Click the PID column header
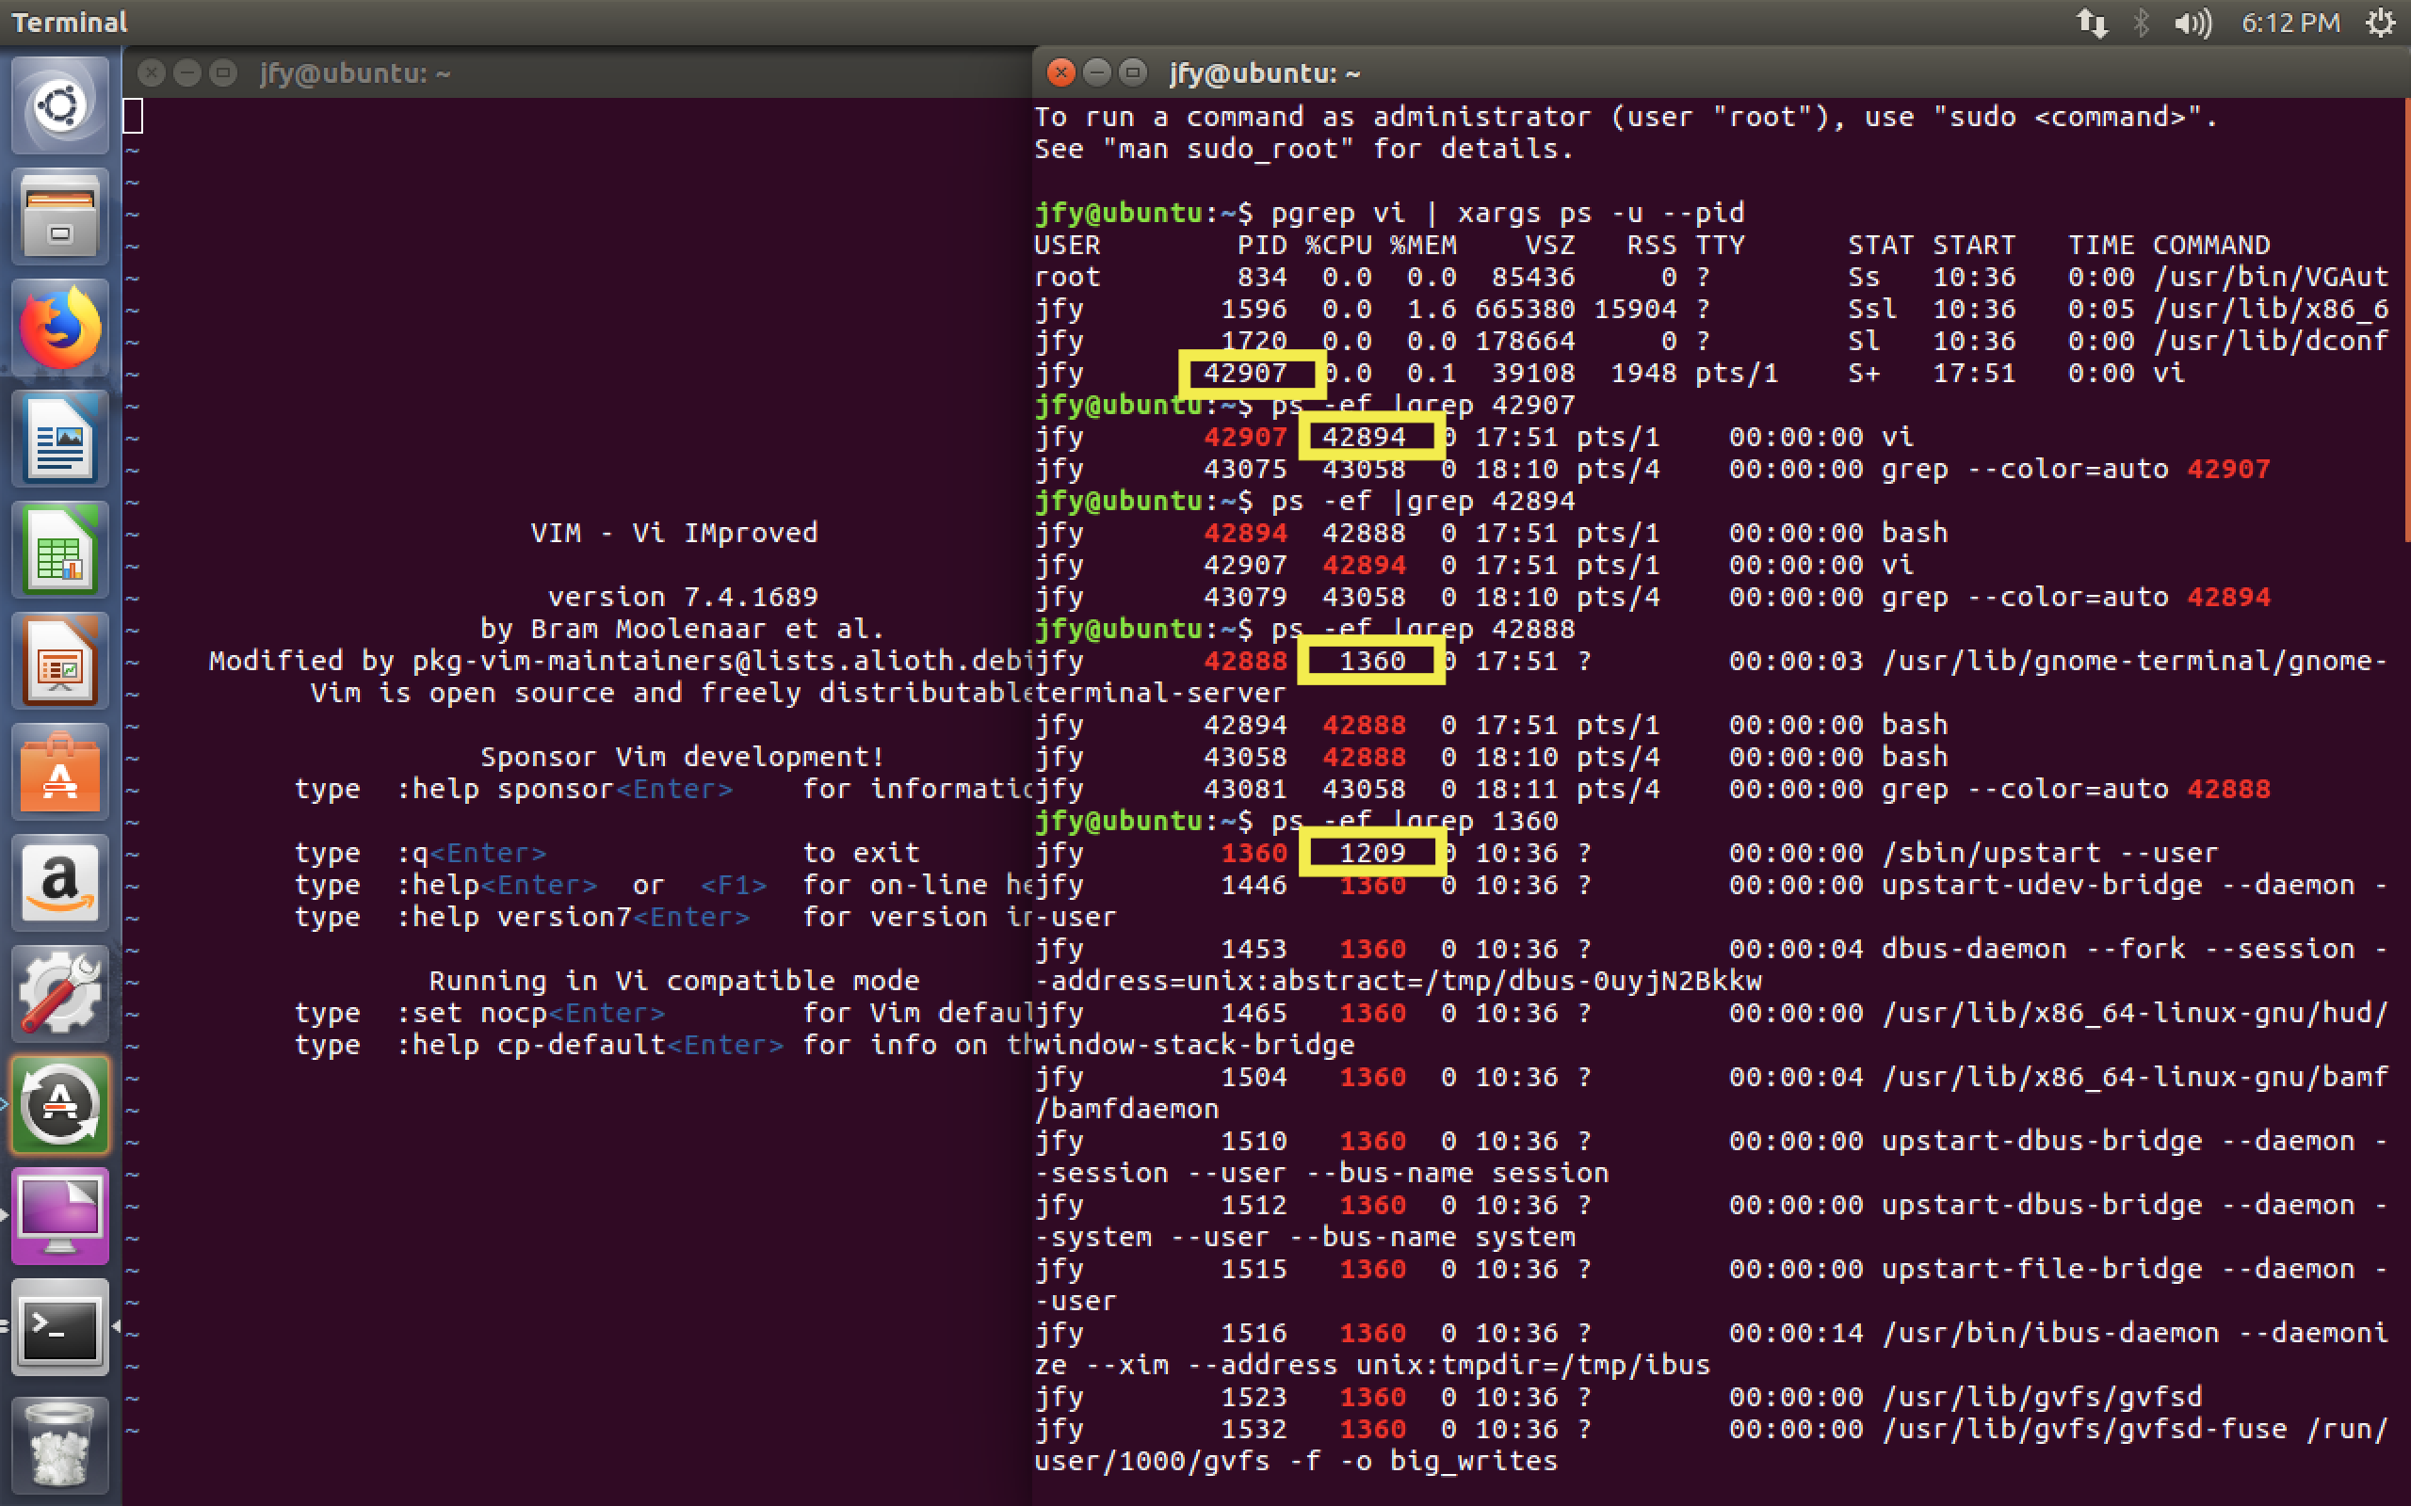The height and width of the screenshot is (1506, 2411). pos(1262,245)
